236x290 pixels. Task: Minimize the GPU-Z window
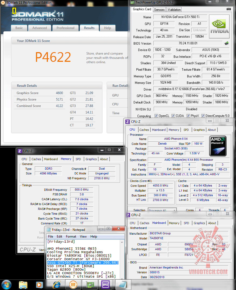[210, 2]
